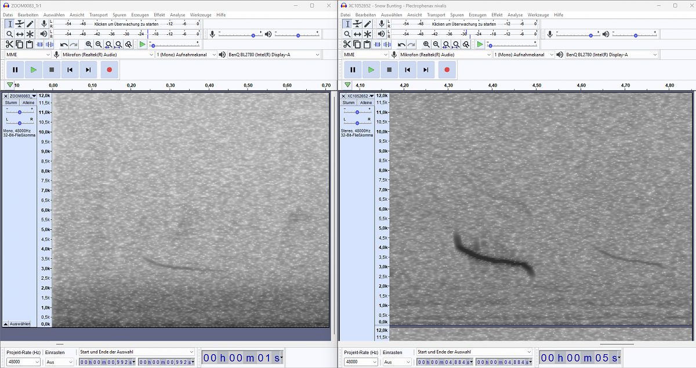Click the Cut scissors icon in ZOOM0083 window
The image size is (696, 368).
pyautogui.click(x=10, y=44)
